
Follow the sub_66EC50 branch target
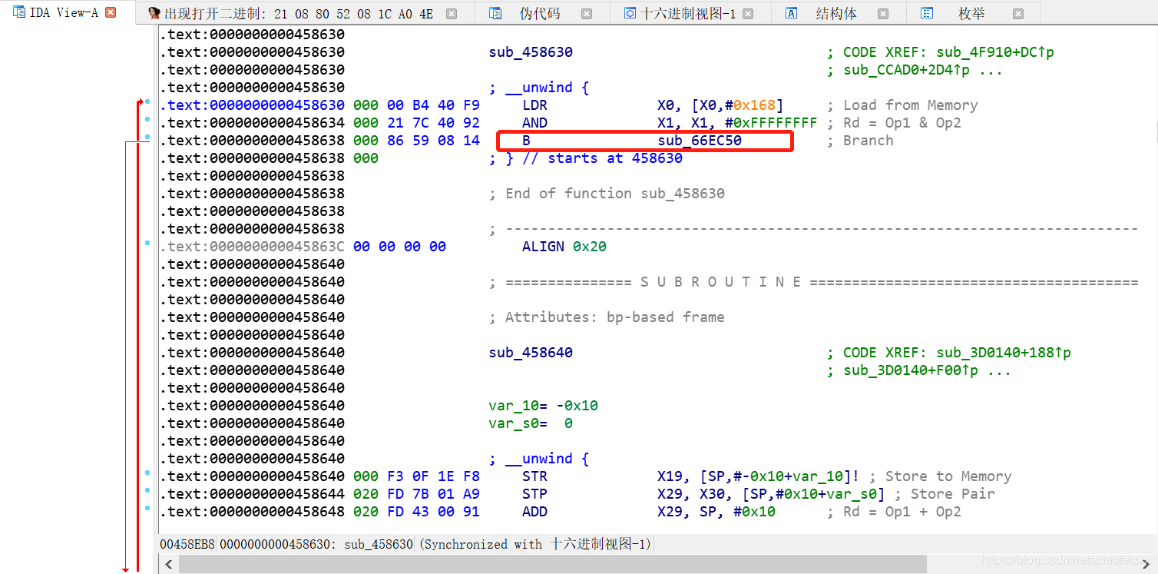pyautogui.click(x=700, y=141)
